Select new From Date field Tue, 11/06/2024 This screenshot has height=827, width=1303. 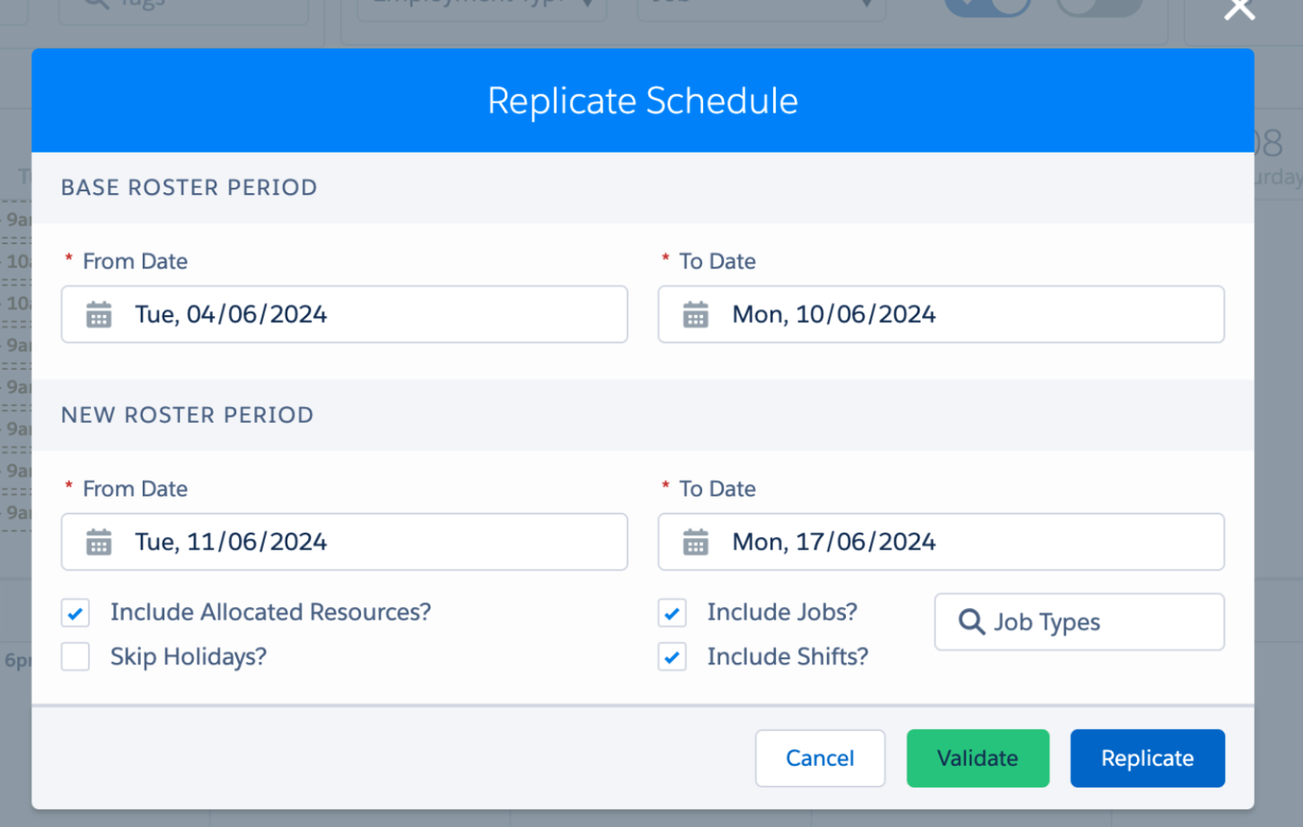coord(345,541)
